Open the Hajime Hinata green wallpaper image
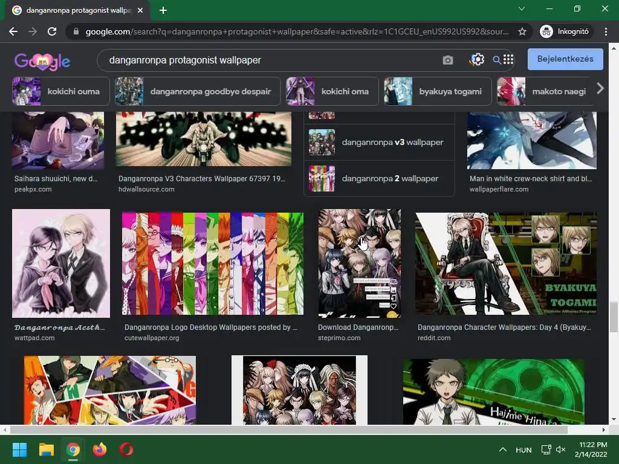Screen dimensions: 619x464 pos(493,391)
